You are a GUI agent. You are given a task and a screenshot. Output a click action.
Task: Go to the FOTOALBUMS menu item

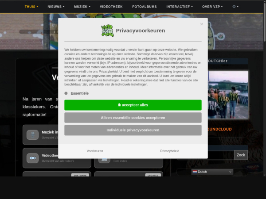coord(145,7)
